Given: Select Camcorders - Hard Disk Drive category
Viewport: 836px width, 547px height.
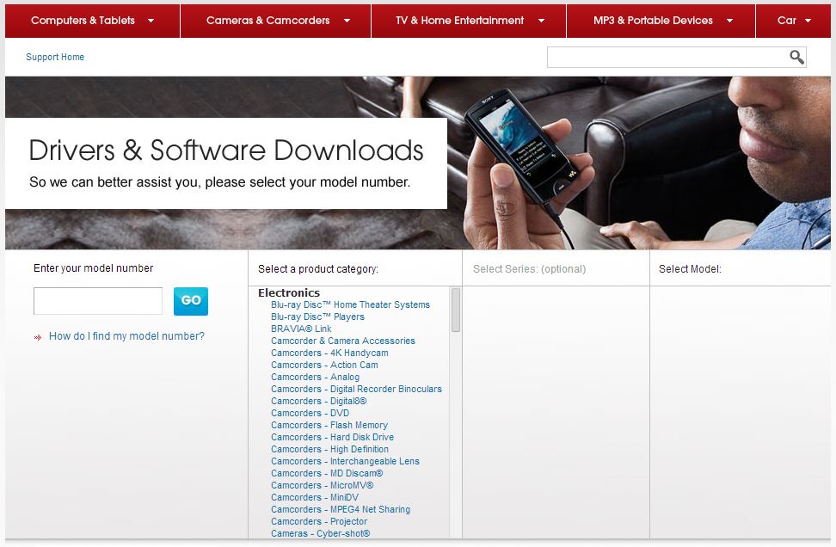Looking at the screenshot, I should [x=332, y=437].
